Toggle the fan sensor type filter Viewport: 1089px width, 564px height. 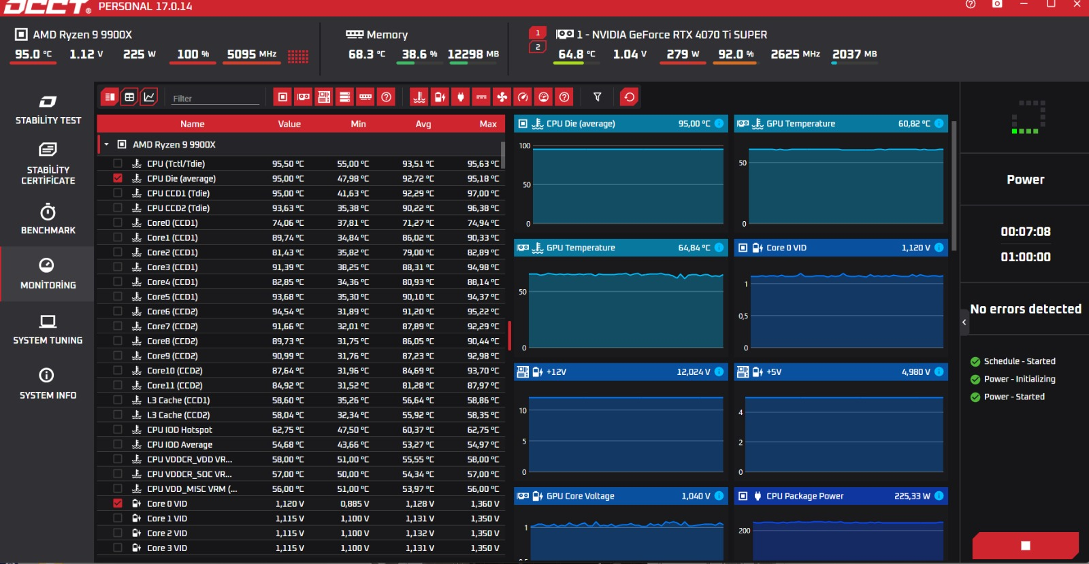(502, 97)
